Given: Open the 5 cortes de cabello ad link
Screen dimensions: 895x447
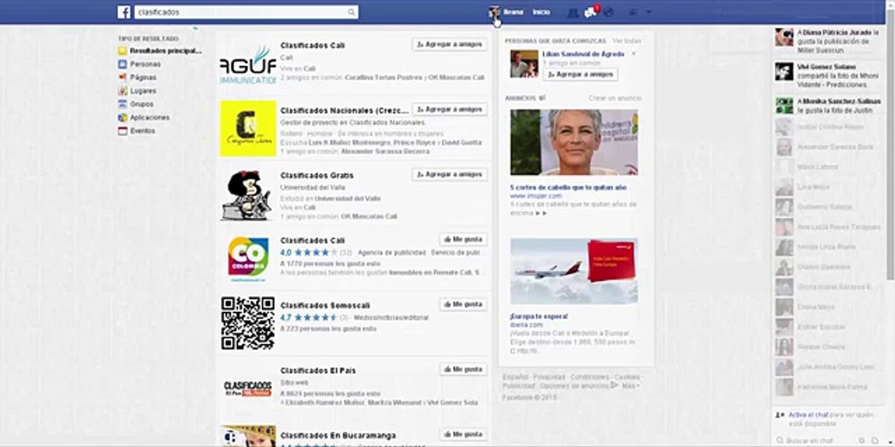Looking at the screenshot, I should coord(568,187).
